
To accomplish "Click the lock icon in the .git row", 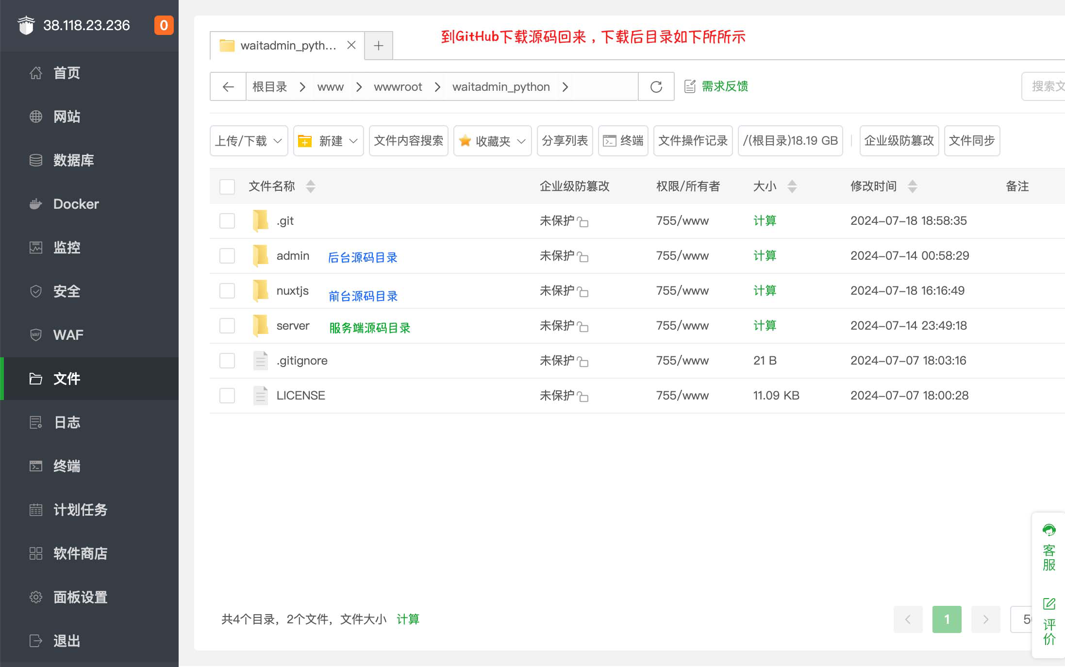I will point(583,222).
